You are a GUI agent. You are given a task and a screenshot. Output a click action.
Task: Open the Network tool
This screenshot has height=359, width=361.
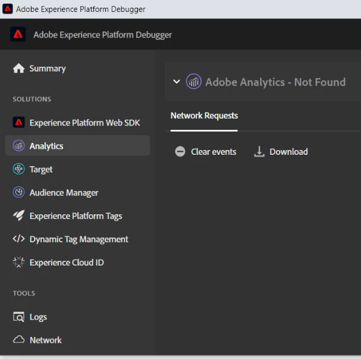[46, 340]
